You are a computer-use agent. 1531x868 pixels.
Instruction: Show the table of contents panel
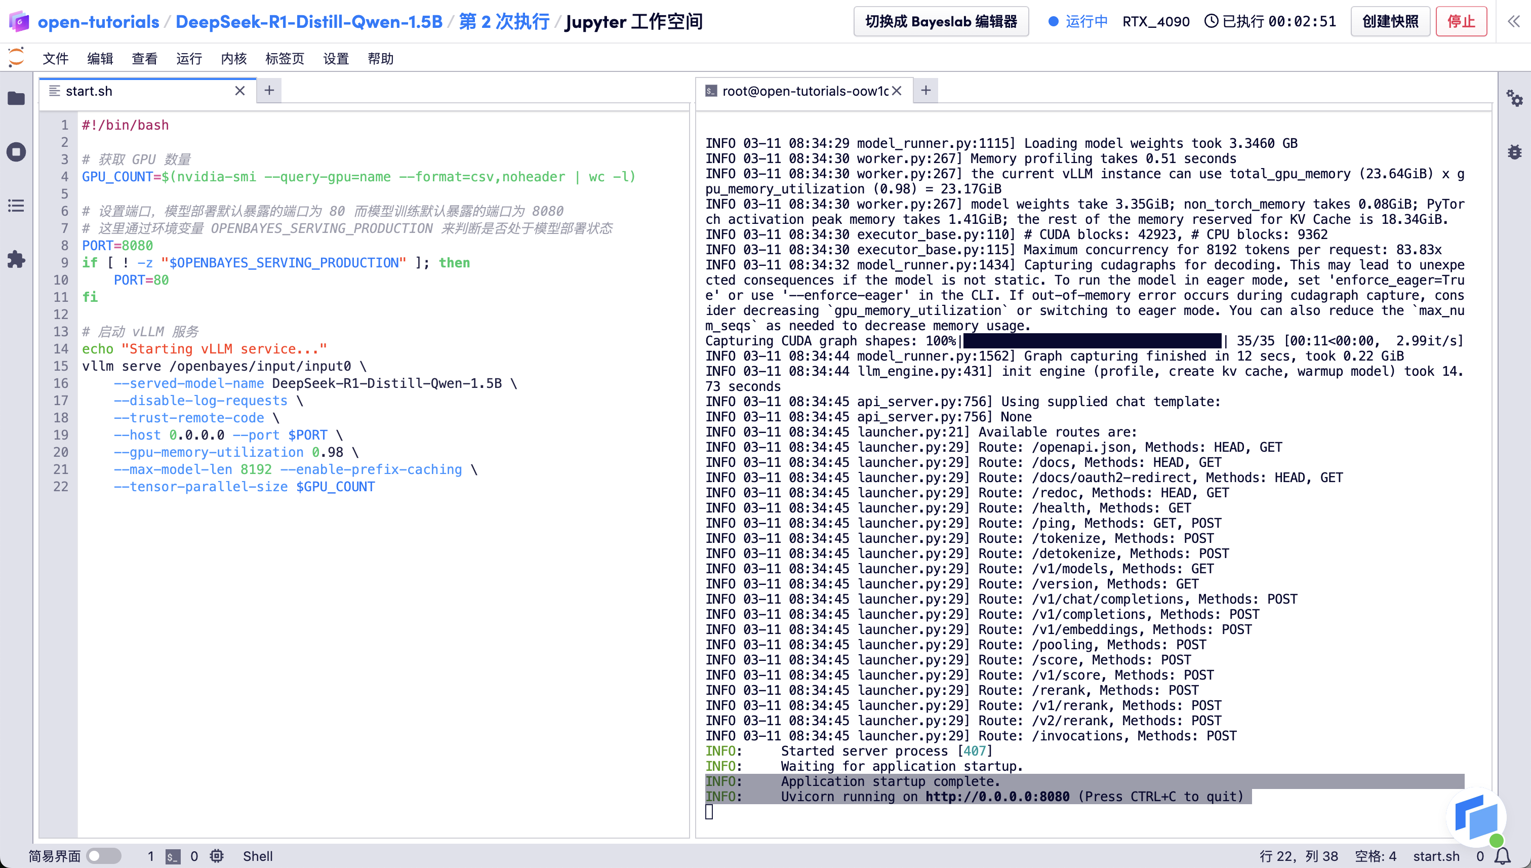coord(16,206)
